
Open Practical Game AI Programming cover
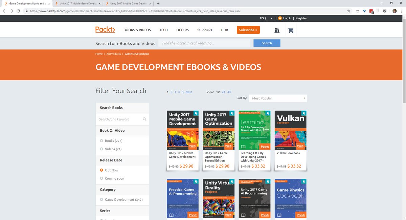(x=182, y=198)
